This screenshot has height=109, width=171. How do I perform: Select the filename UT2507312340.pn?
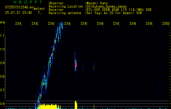[19, 7]
